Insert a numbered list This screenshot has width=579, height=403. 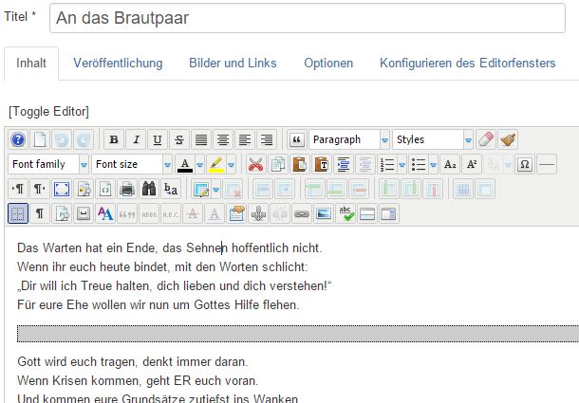click(387, 164)
